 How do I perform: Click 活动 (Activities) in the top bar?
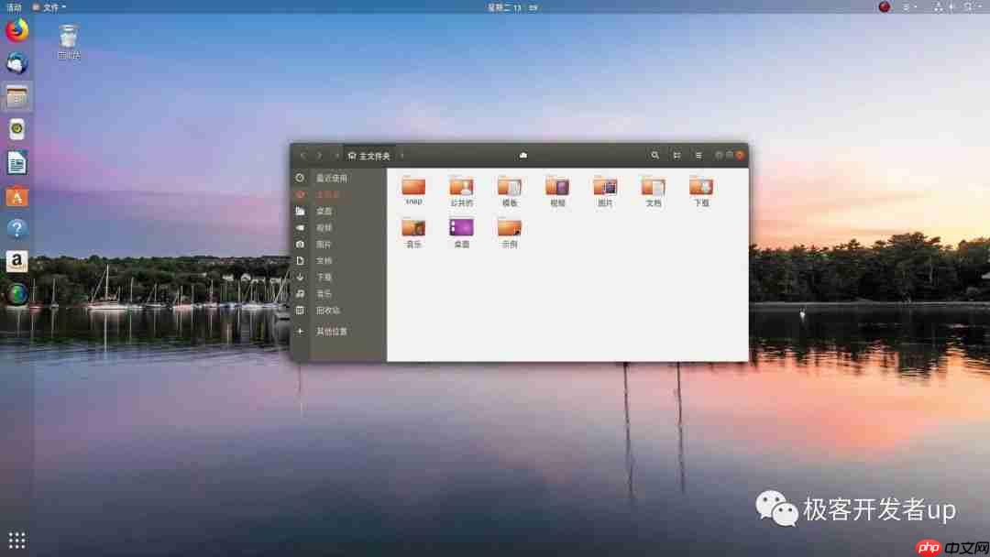[x=16, y=6]
